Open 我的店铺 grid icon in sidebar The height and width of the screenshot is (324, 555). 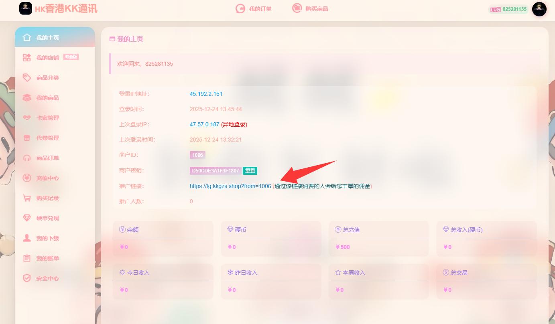pos(27,58)
